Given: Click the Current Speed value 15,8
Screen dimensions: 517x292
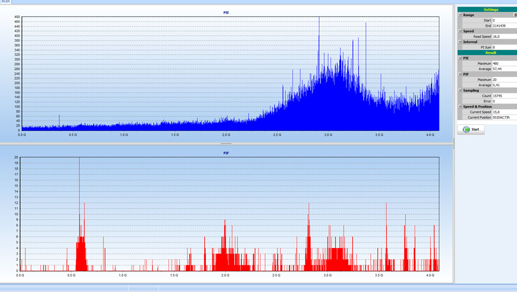Looking at the screenshot, I should 505,112.
